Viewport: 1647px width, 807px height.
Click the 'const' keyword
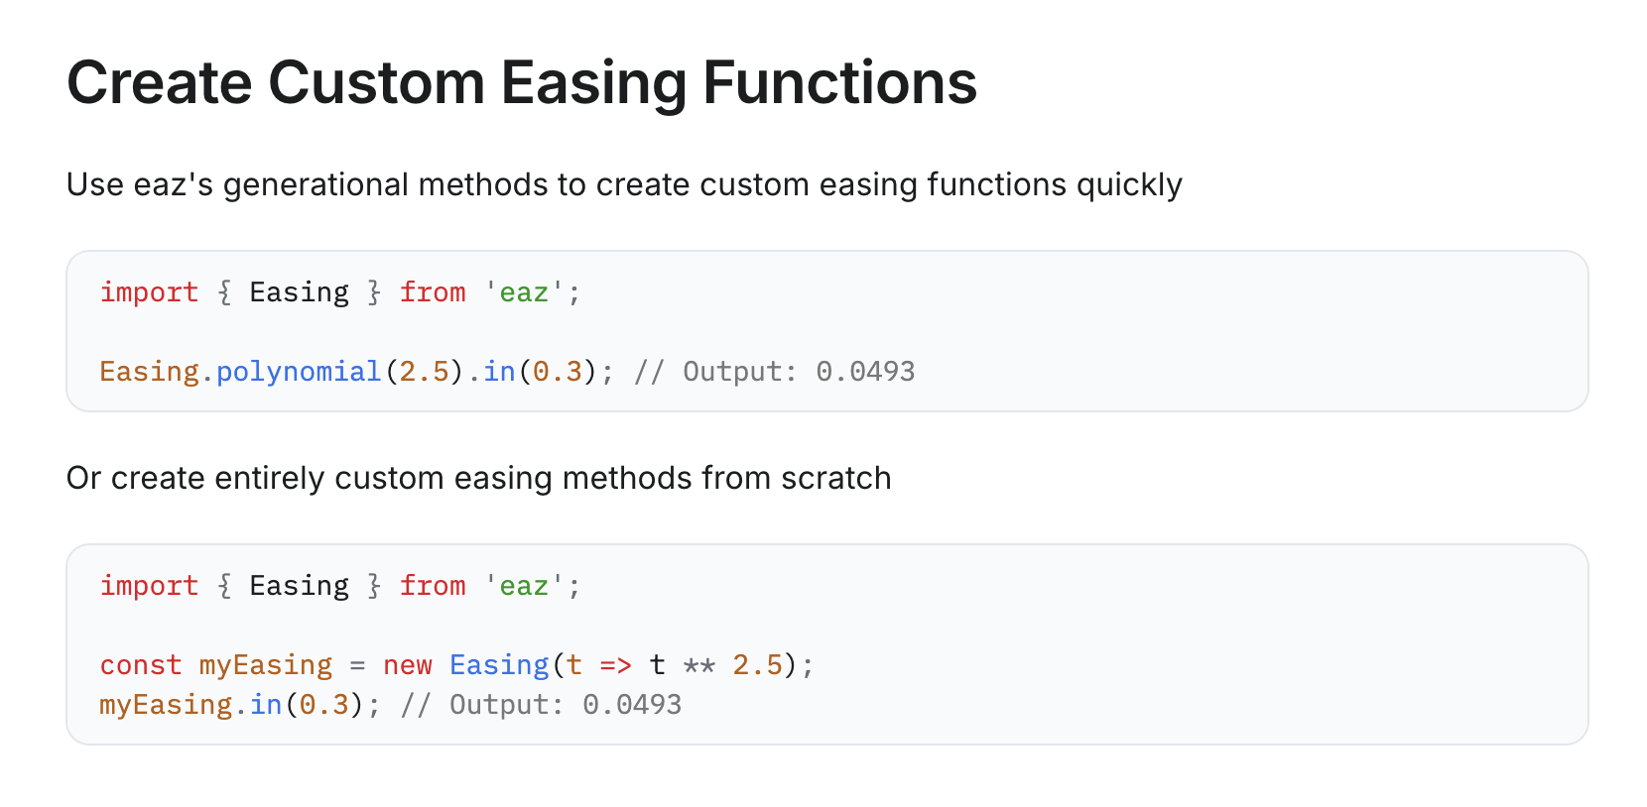click(141, 665)
